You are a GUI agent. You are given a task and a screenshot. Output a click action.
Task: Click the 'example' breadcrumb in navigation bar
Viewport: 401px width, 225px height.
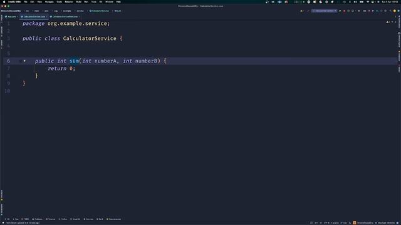pyautogui.click(x=67, y=11)
